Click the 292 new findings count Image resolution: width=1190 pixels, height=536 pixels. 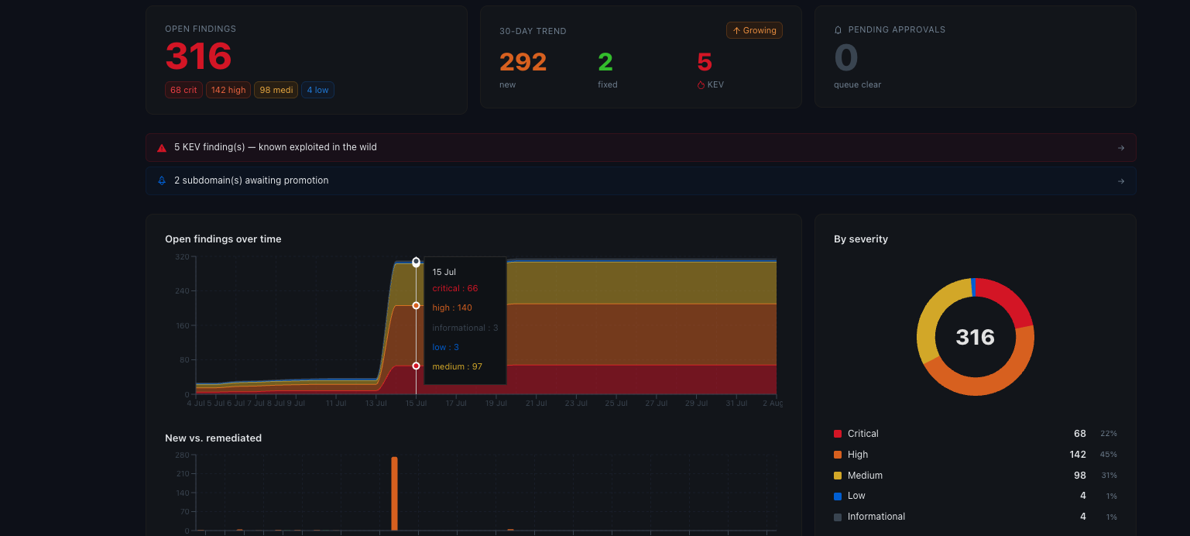tap(523, 62)
